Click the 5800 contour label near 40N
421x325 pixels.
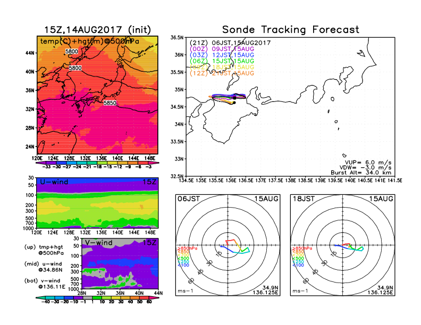[75, 68]
